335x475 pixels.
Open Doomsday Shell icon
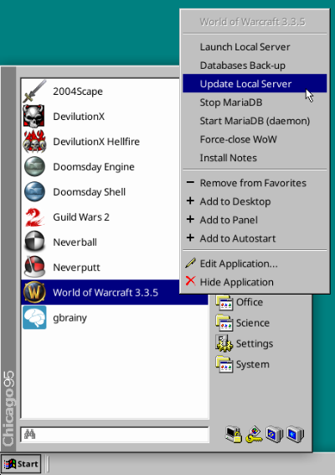[x=35, y=191]
